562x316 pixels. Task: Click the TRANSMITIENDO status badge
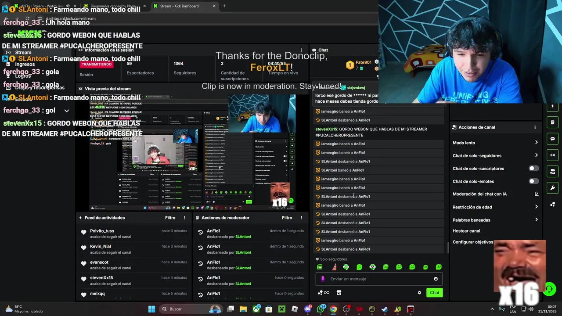coord(97,64)
